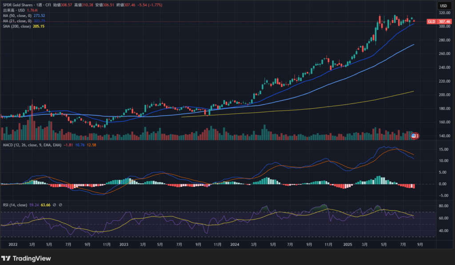Click 220.00 on the price scale
The height and width of the screenshot is (265, 455).
[x=444, y=81]
